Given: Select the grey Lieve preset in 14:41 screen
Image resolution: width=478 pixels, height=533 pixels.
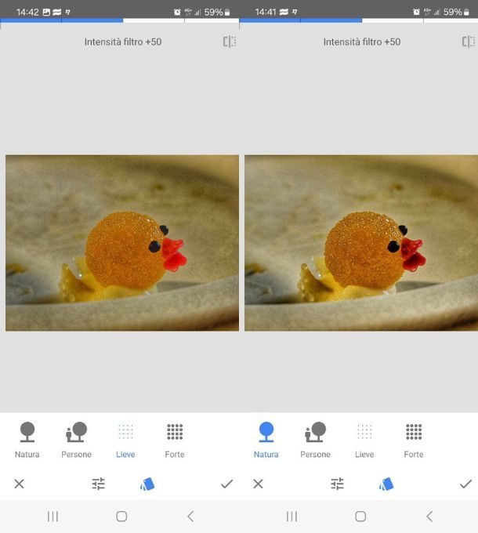Looking at the screenshot, I should click(x=364, y=439).
